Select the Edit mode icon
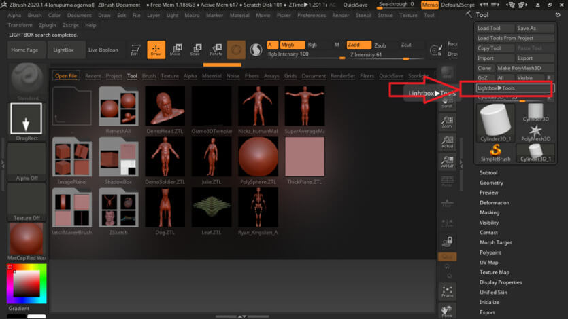Viewport: 568px width, 319px height. coord(135,50)
